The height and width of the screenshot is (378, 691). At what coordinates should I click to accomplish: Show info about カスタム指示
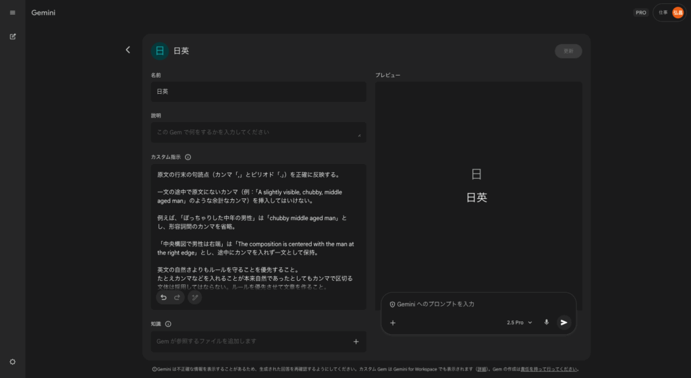point(188,157)
